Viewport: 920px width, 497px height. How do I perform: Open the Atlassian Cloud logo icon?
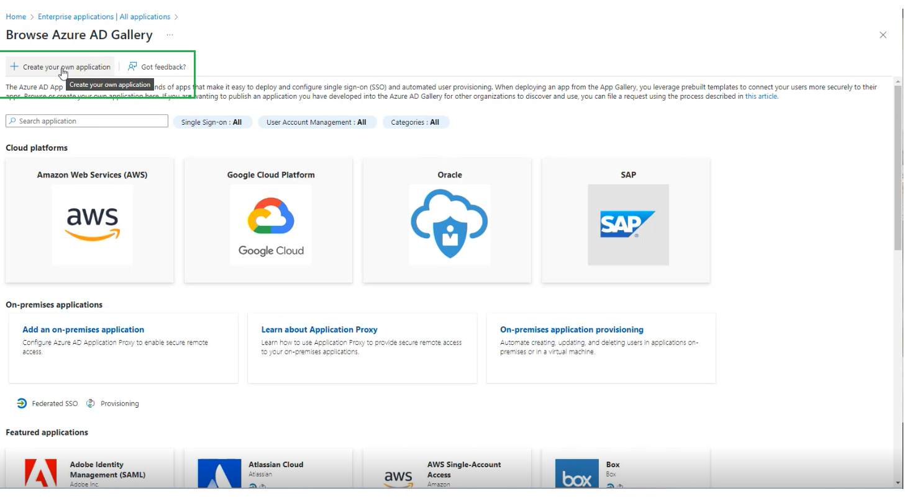coord(219,473)
